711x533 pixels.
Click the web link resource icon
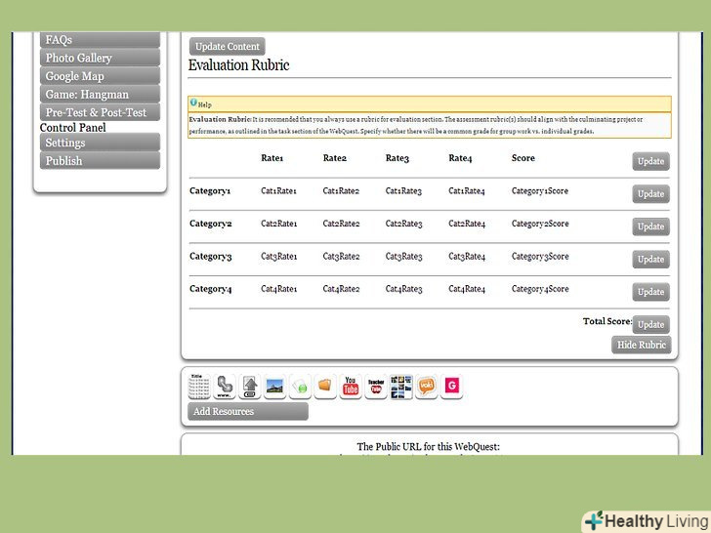(225, 387)
